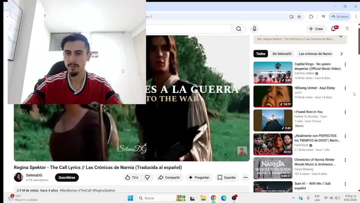Click the YouTube search magnifier button
Viewport: 360px width, 203px height.
[x=238, y=29]
